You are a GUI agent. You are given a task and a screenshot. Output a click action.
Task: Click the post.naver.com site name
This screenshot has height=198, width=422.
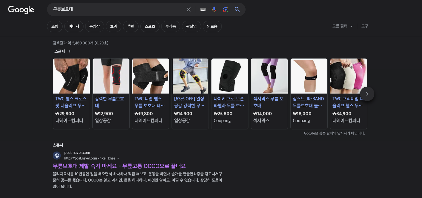[77, 153]
